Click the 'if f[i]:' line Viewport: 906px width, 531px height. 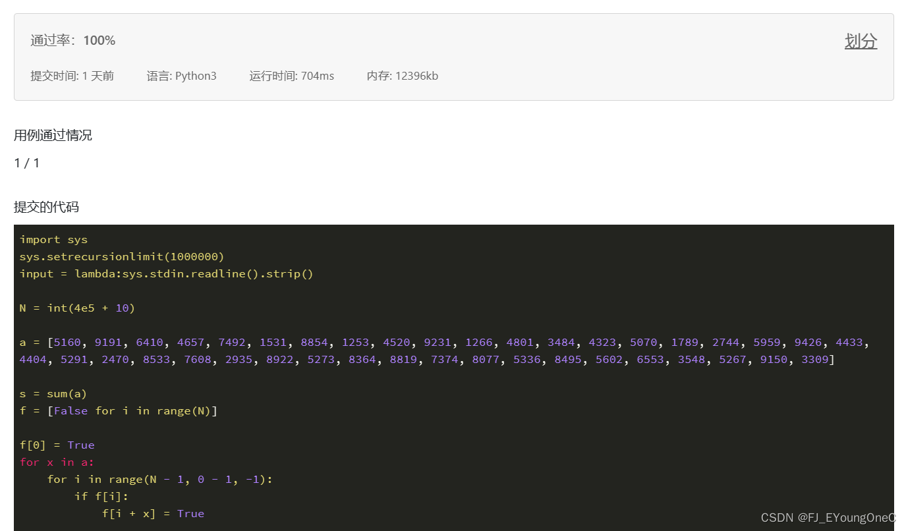[101, 497]
